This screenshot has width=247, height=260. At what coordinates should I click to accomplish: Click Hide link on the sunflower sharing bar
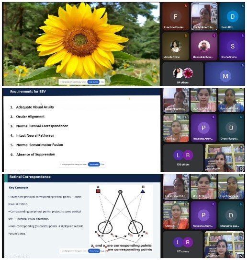click(x=102, y=82)
